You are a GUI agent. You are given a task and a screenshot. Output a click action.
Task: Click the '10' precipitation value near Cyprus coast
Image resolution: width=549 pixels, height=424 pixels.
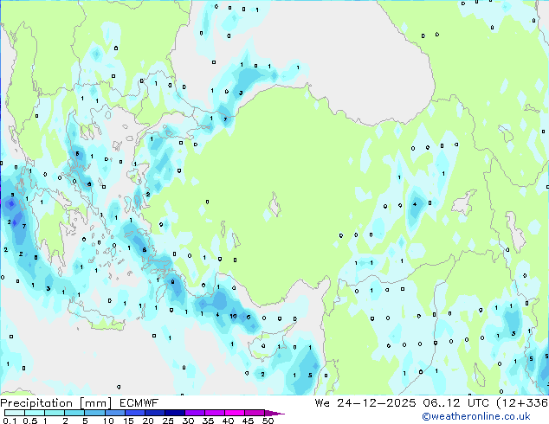pyautogui.click(x=233, y=316)
